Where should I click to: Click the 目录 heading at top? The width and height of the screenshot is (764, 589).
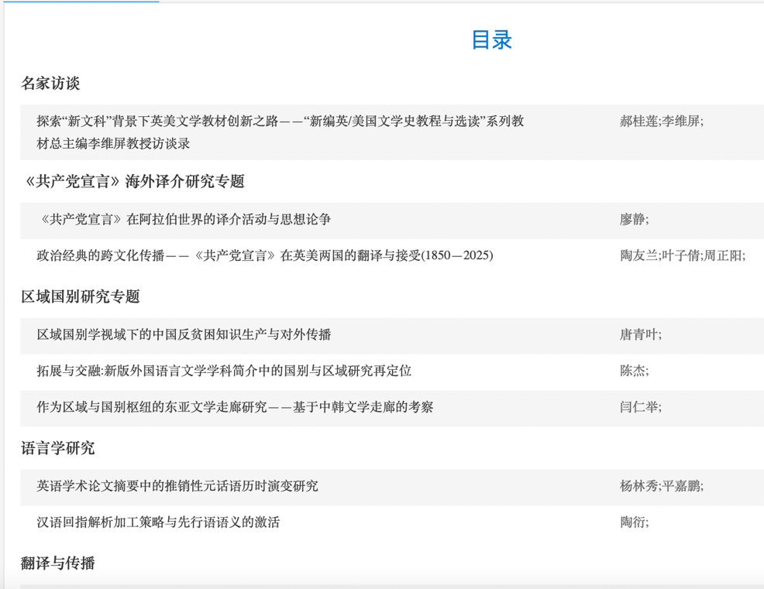491,40
